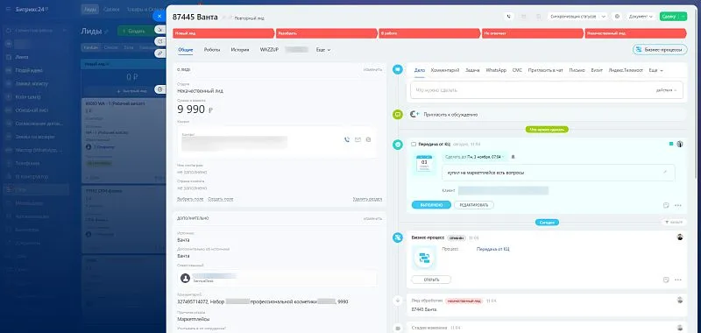The width and height of the screenshot is (701, 333).
Task: Click responsible person's avatar on the task card
Action: point(680,144)
